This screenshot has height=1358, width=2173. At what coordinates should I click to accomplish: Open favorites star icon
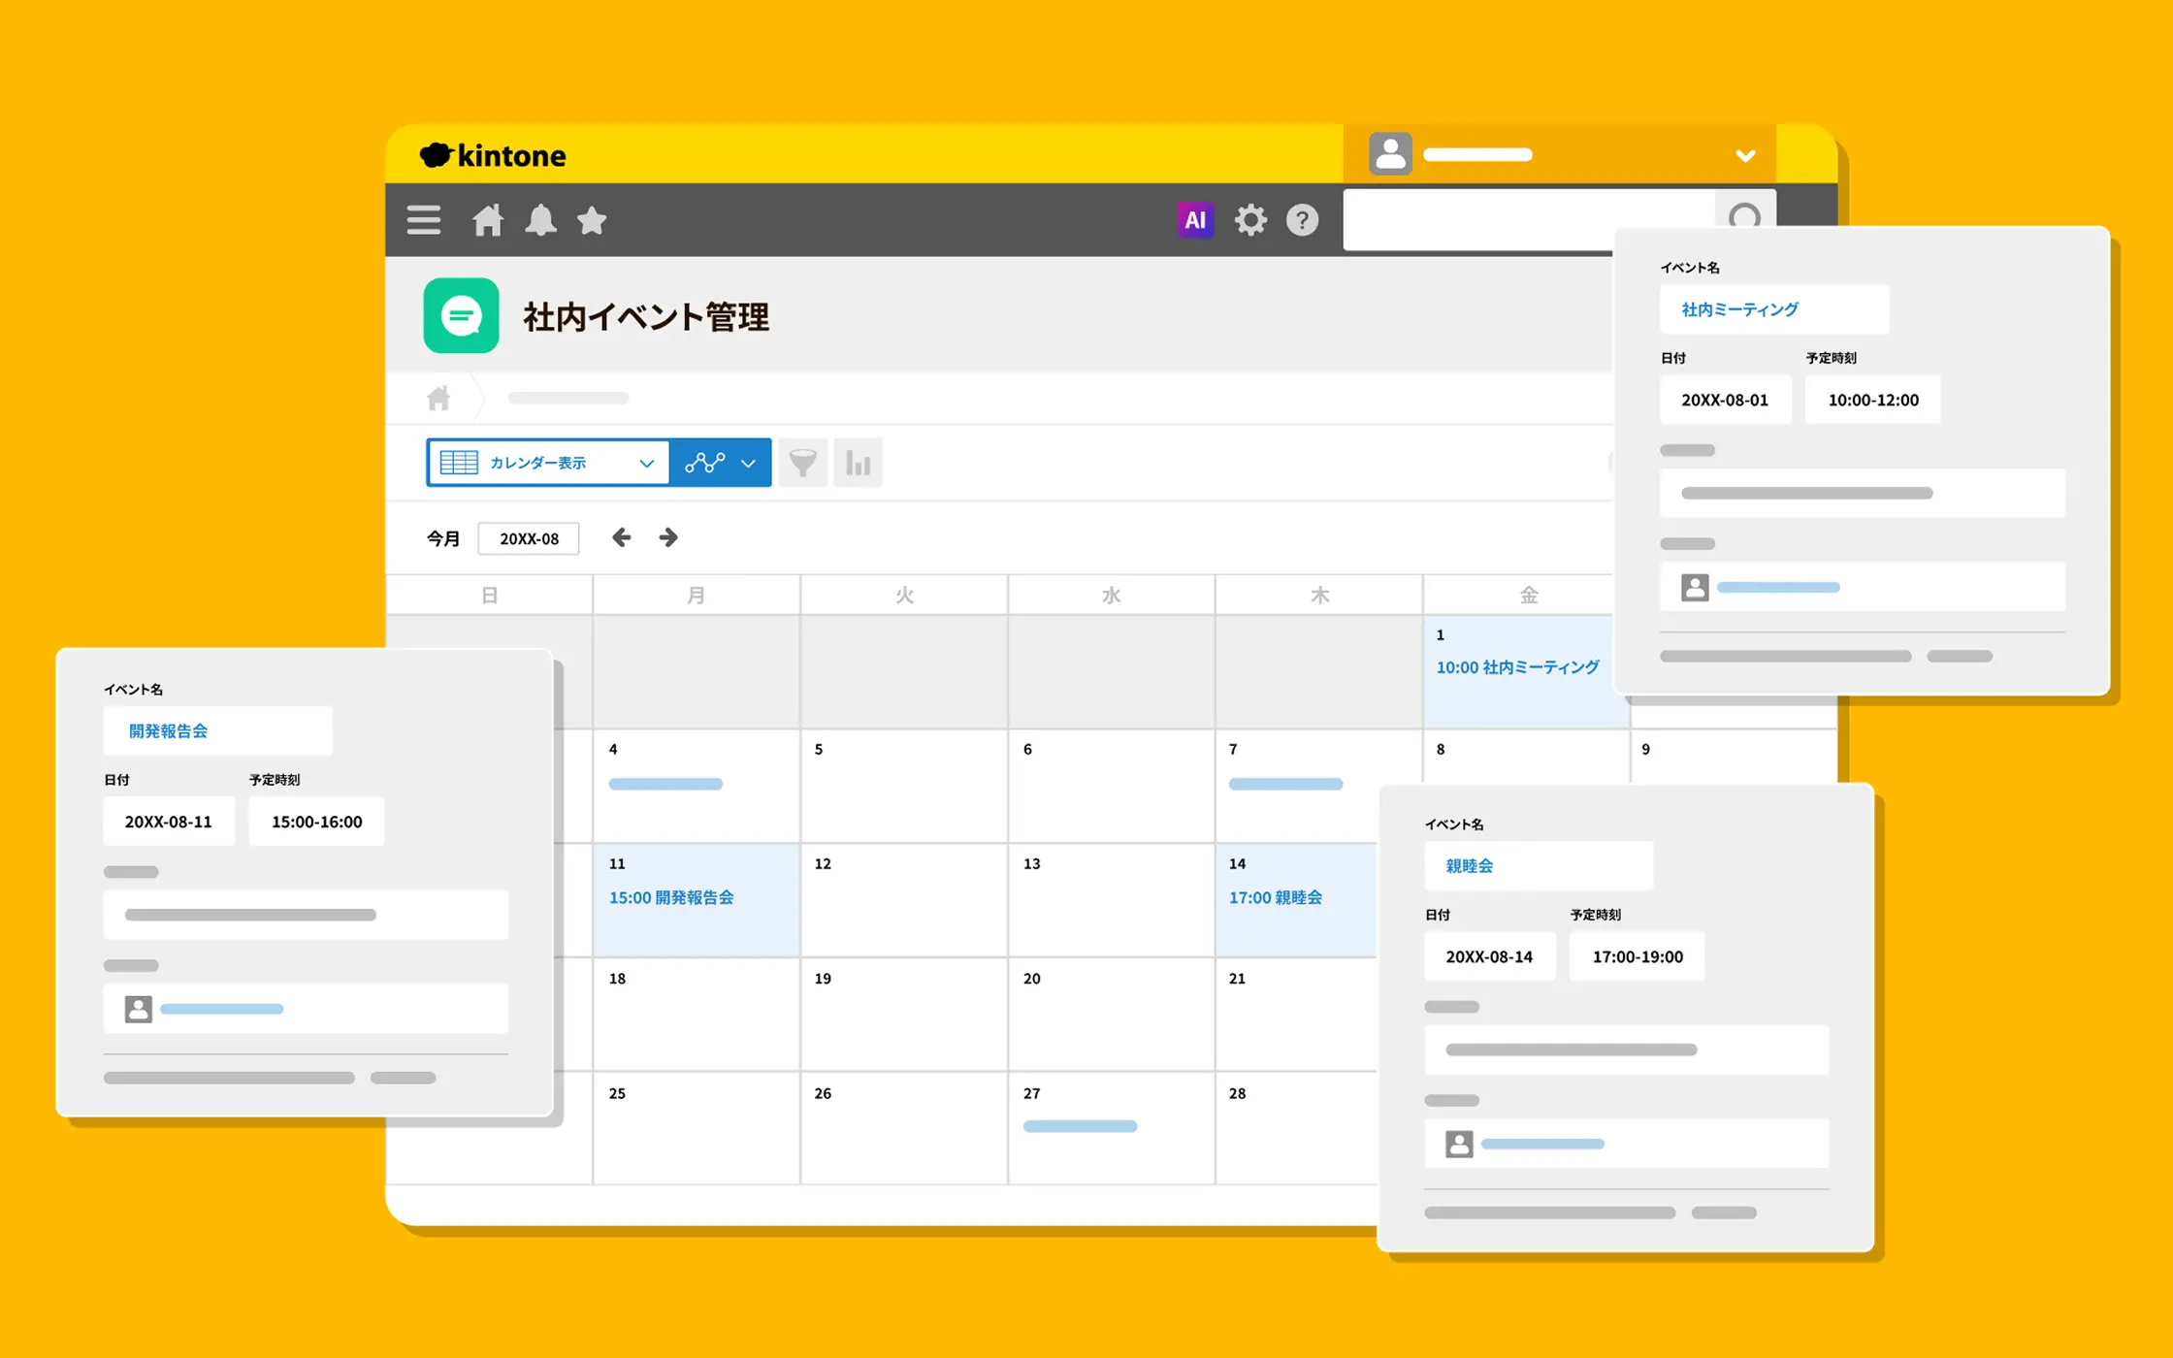click(592, 220)
